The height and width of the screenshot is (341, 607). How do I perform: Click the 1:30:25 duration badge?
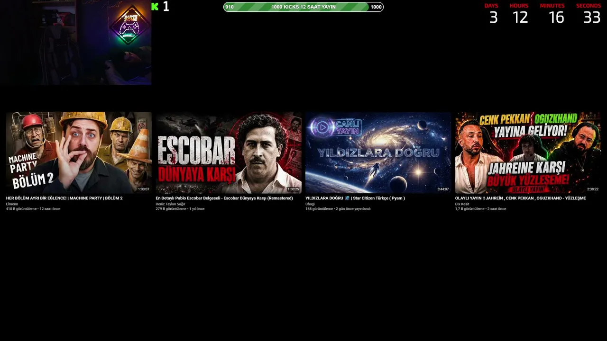point(294,189)
